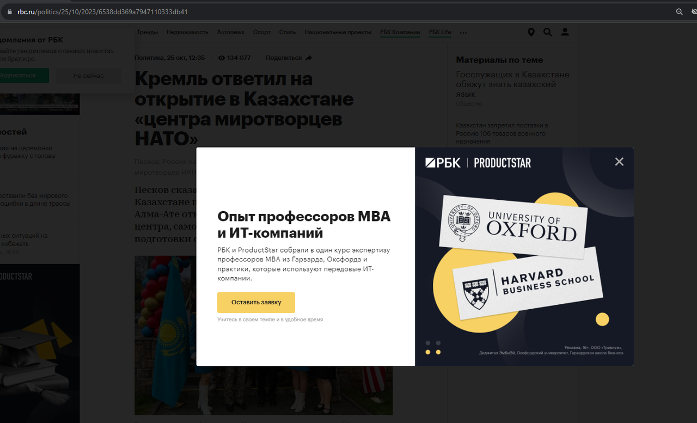Screen dimensions: 697x423
Task: Close the RBC ProductStar popup ad
Action: click(x=619, y=162)
